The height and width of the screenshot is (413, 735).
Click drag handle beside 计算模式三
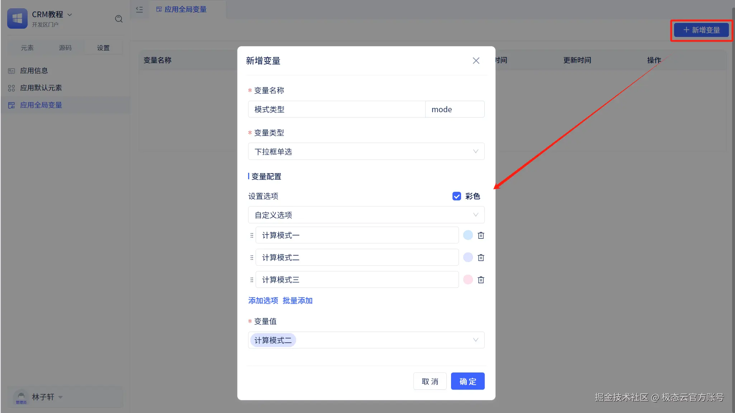[252, 280]
